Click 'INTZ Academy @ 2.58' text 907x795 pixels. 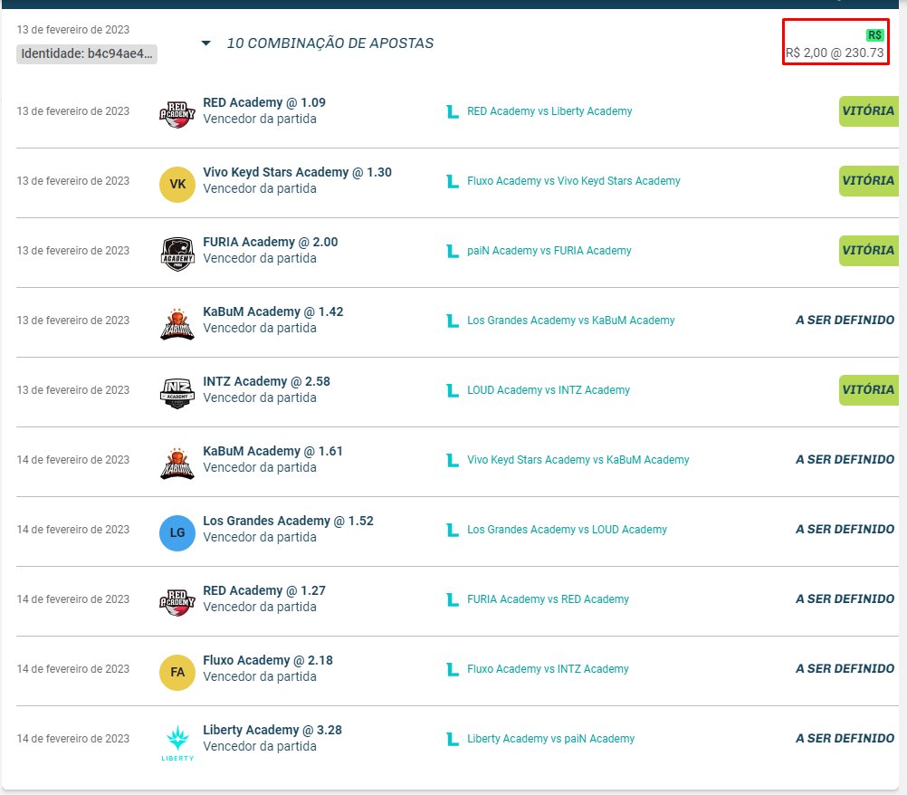point(266,381)
